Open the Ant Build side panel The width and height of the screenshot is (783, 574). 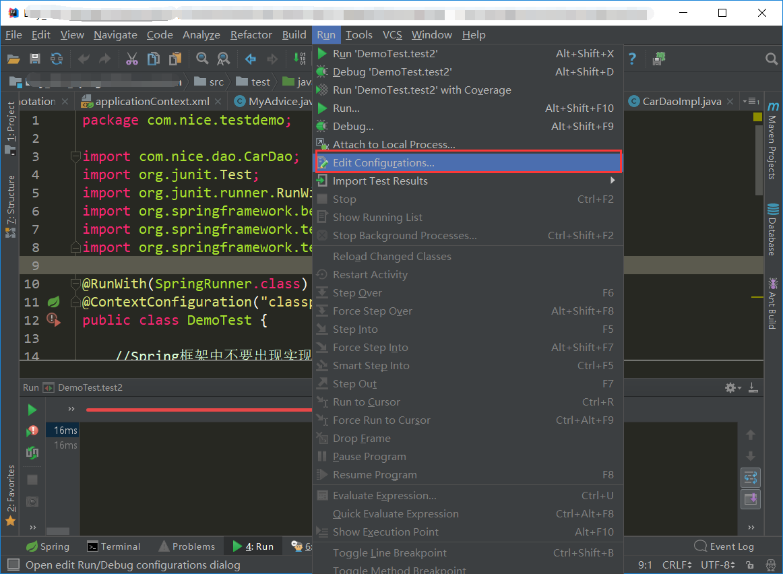pos(773,305)
